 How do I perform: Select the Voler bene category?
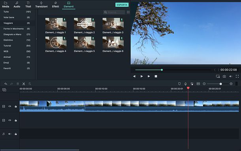[x=17, y=17]
